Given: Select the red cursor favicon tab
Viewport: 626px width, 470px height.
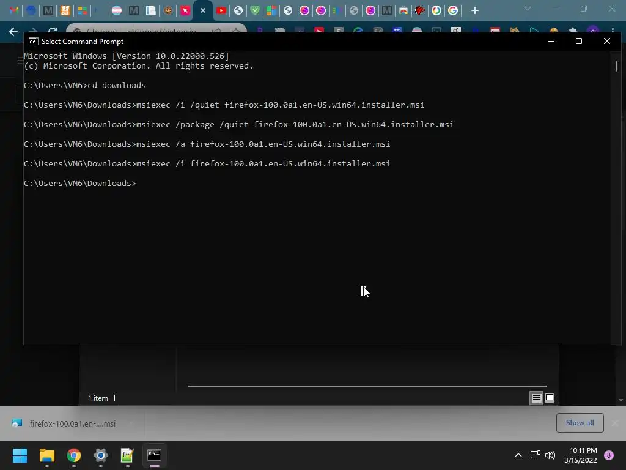Looking at the screenshot, I should [185, 10].
